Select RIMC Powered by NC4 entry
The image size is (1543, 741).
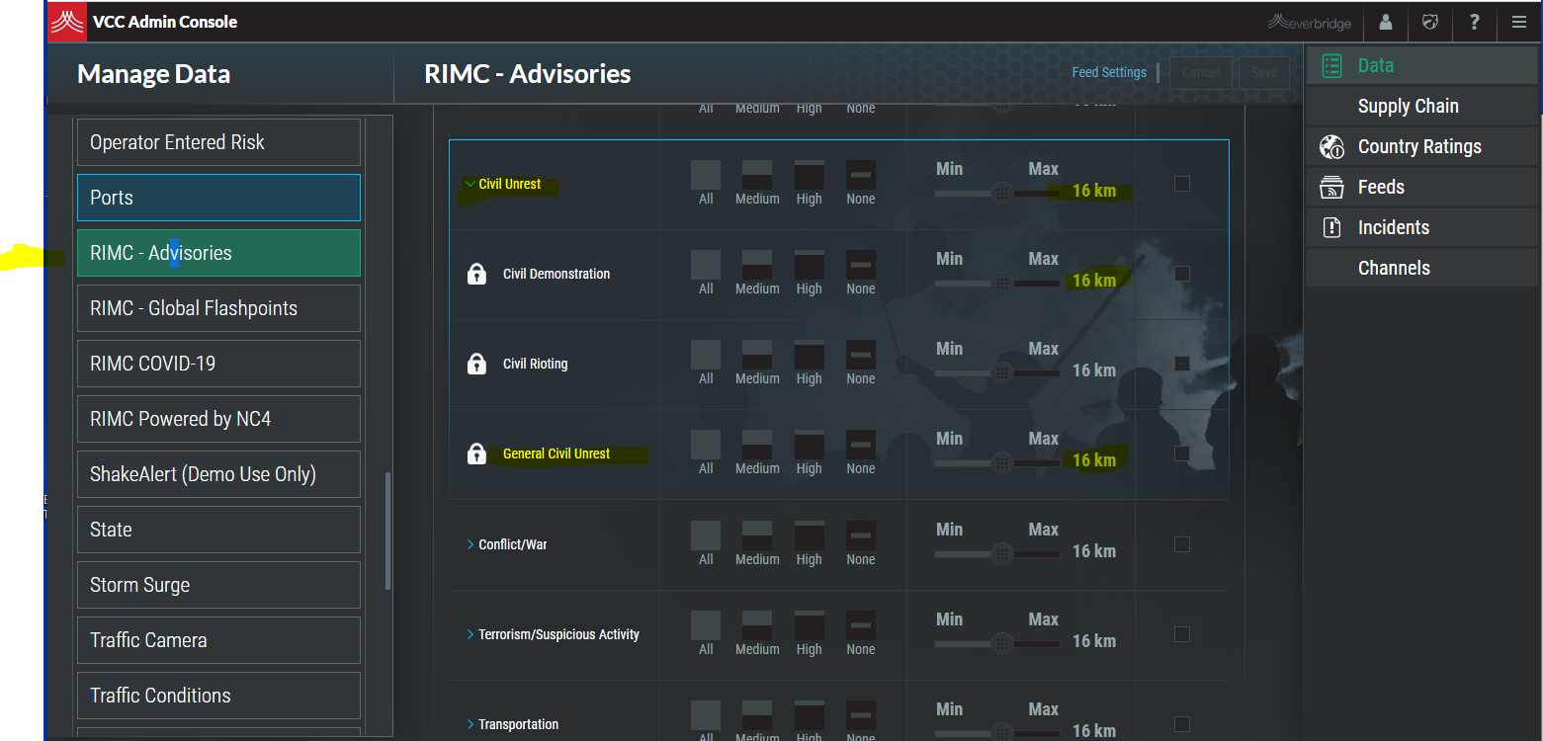pos(218,419)
